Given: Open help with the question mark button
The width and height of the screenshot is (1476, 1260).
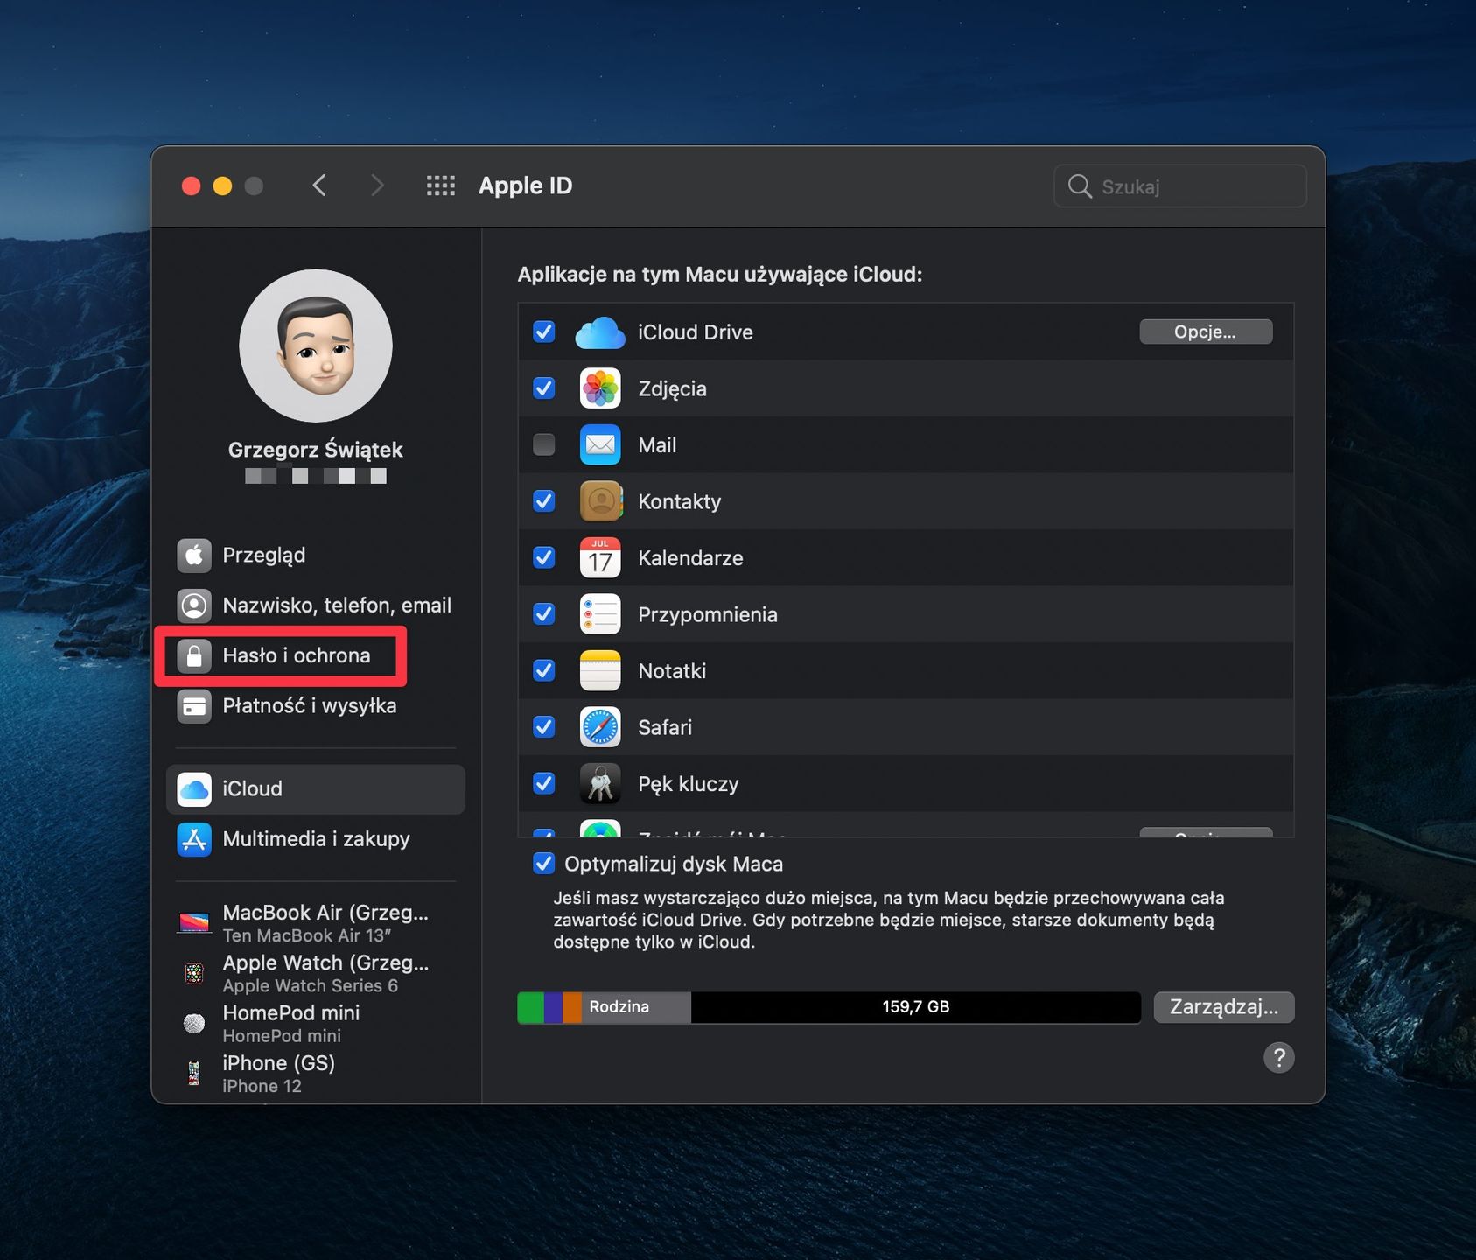Looking at the screenshot, I should point(1278,1058).
